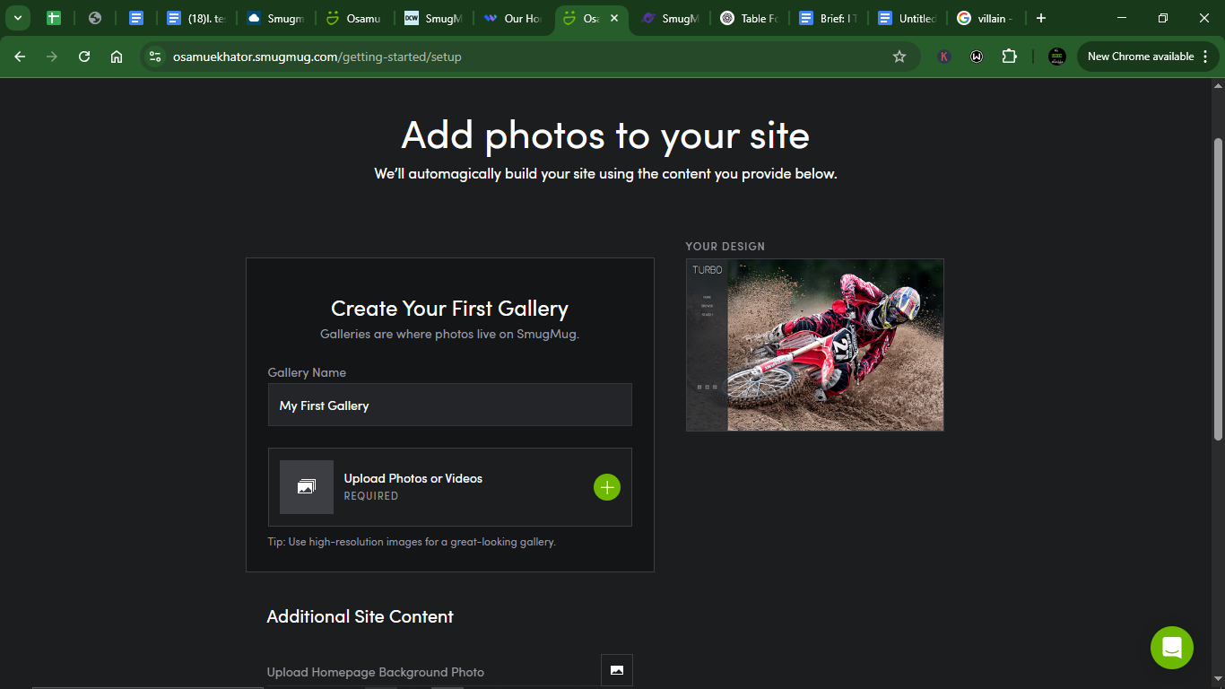The height and width of the screenshot is (689, 1225).
Task: Switch to the "Untitled" Docs tab
Action: tap(907, 18)
